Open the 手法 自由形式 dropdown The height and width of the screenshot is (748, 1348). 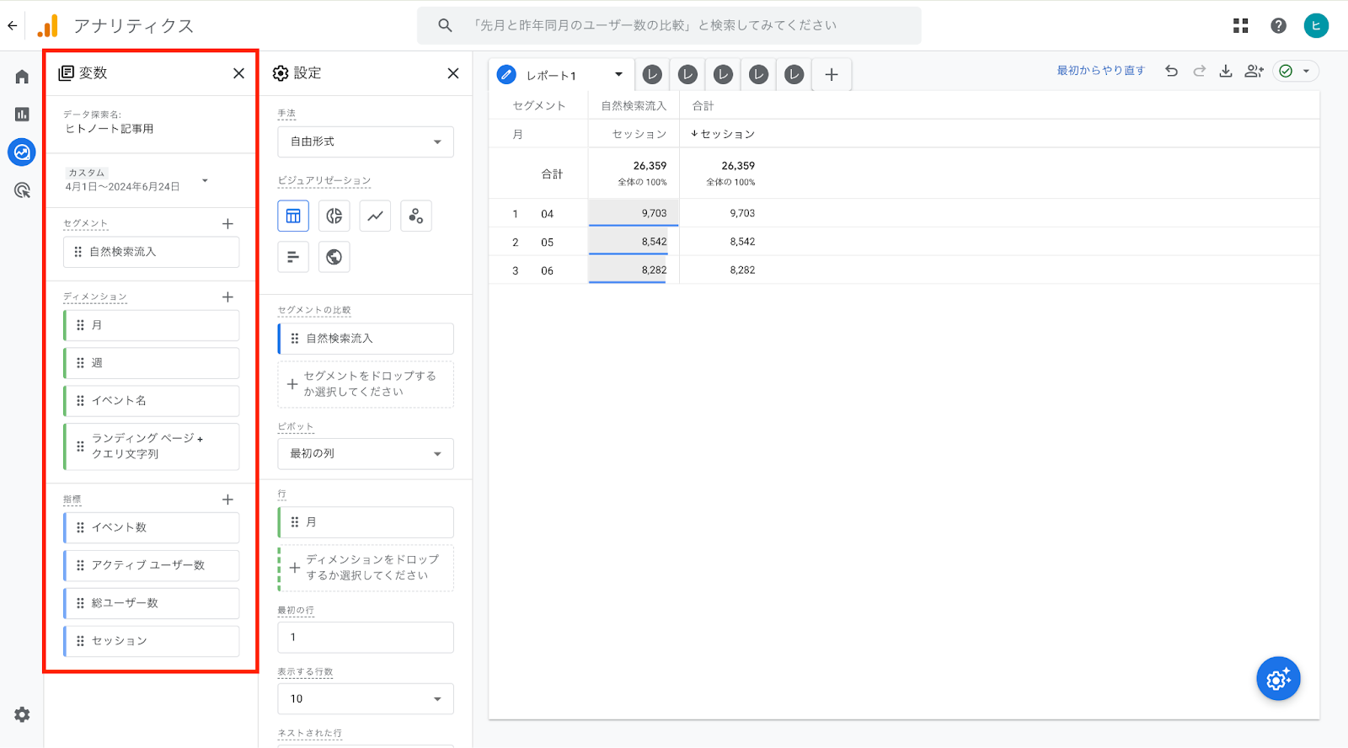pyautogui.click(x=366, y=142)
